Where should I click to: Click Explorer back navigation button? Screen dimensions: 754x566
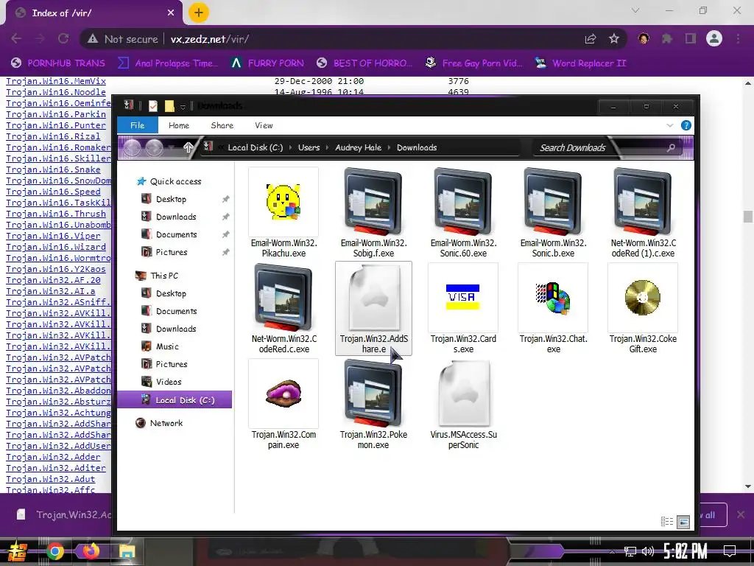click(x=133, y=147)
